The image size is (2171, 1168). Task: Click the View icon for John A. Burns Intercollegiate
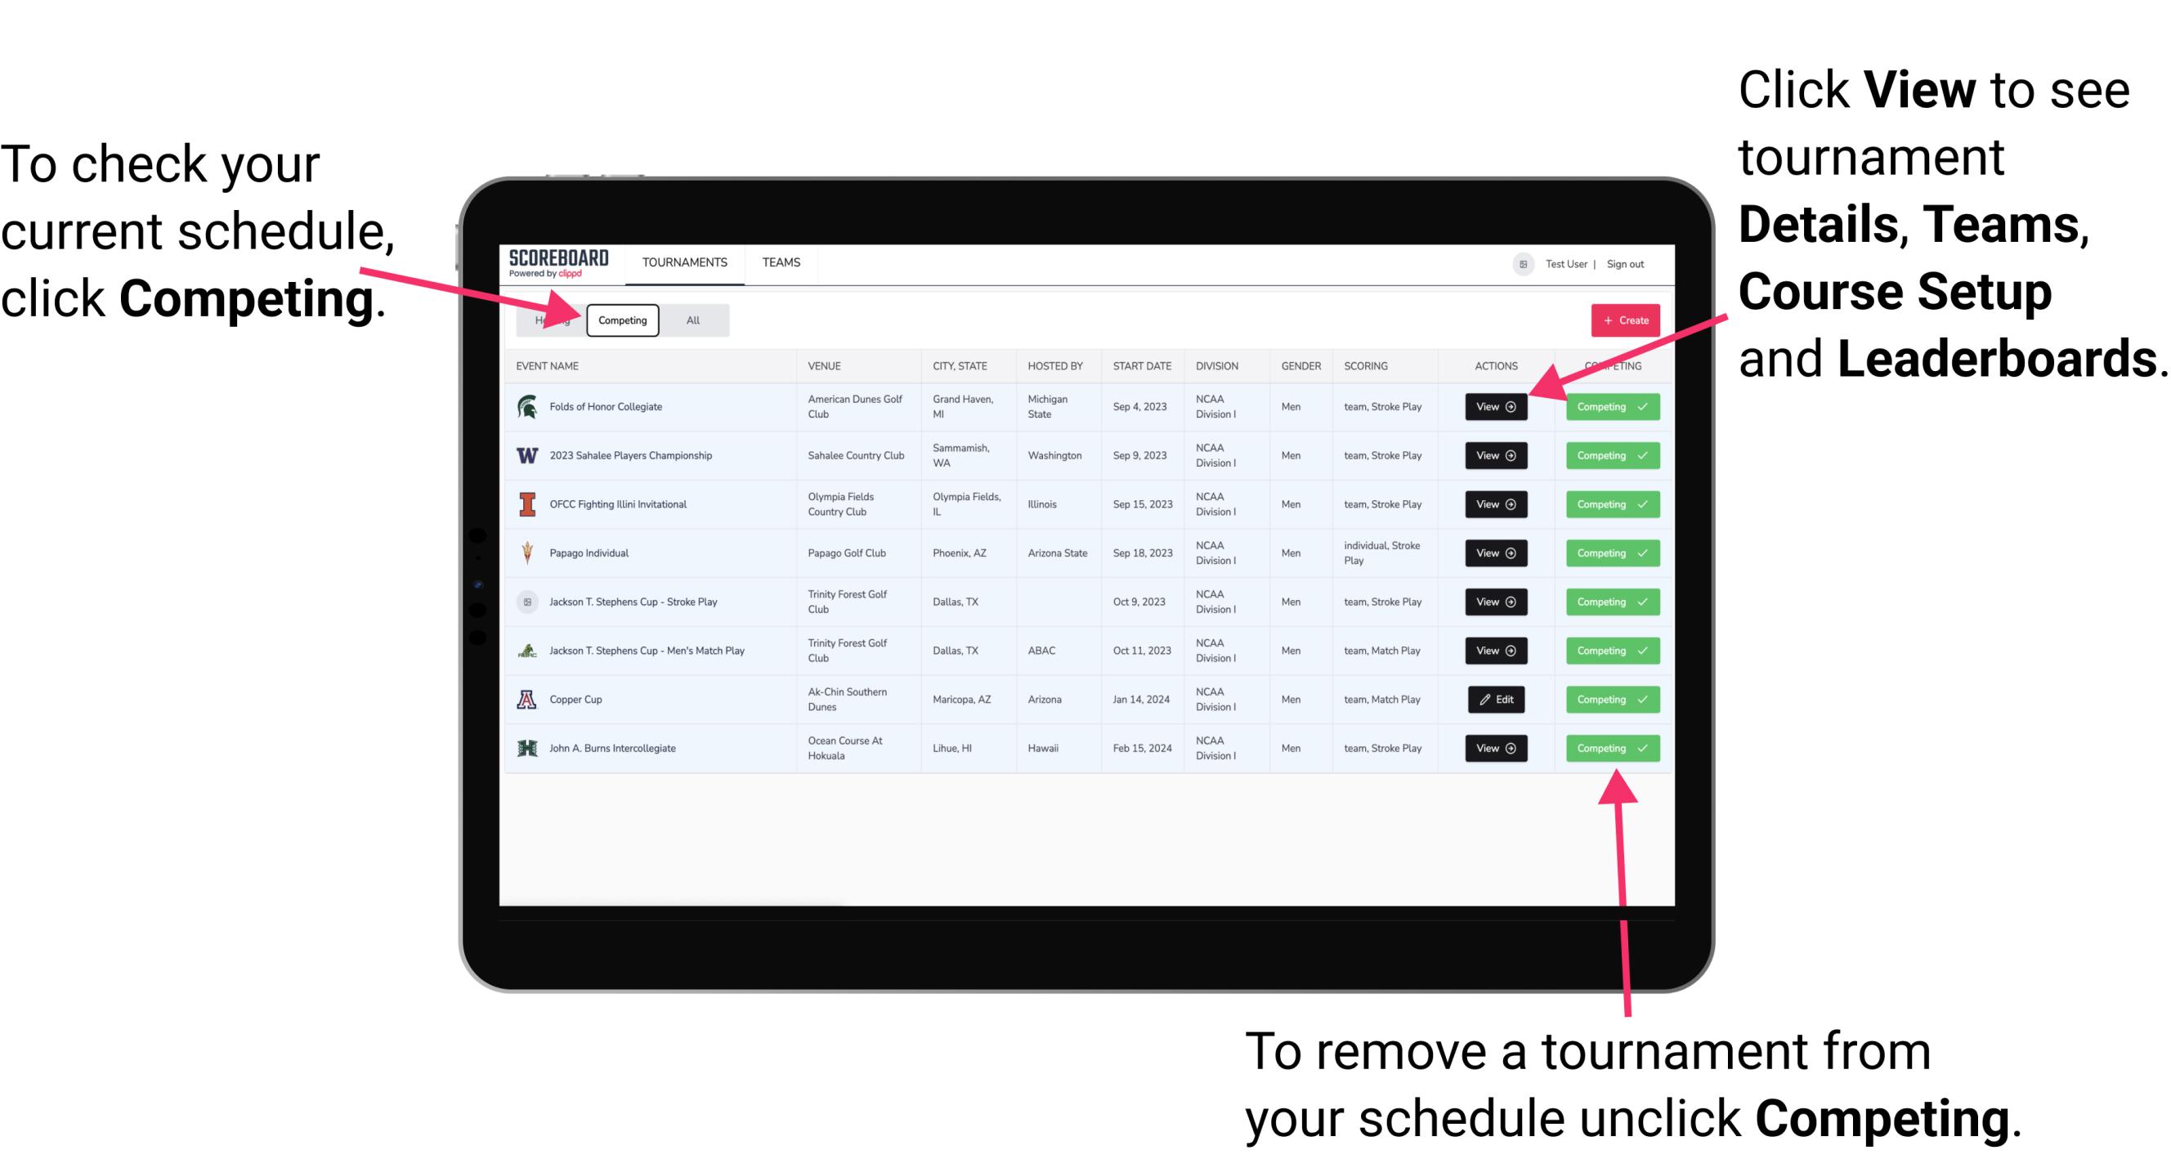(1495, 748)
